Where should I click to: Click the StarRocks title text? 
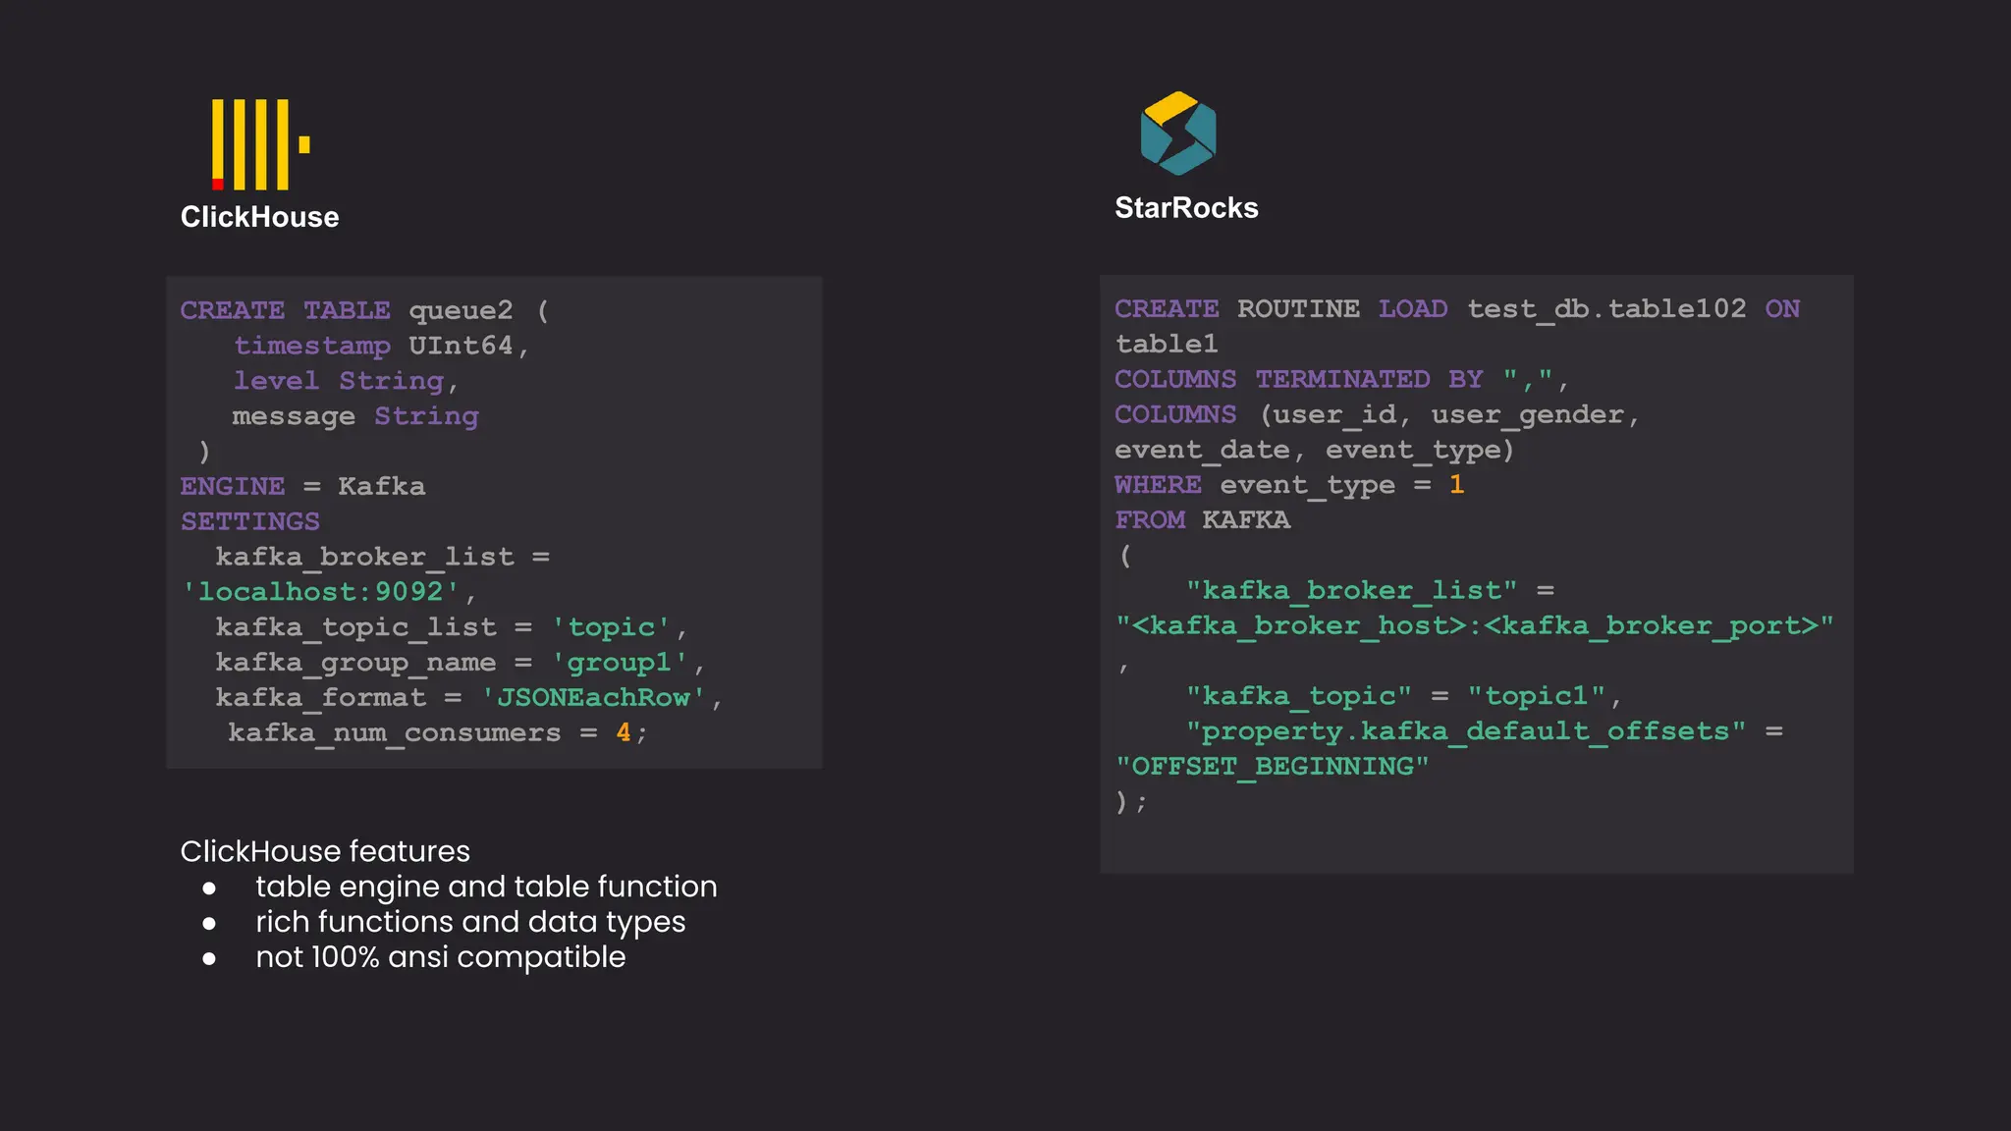tap(1186, 208)
